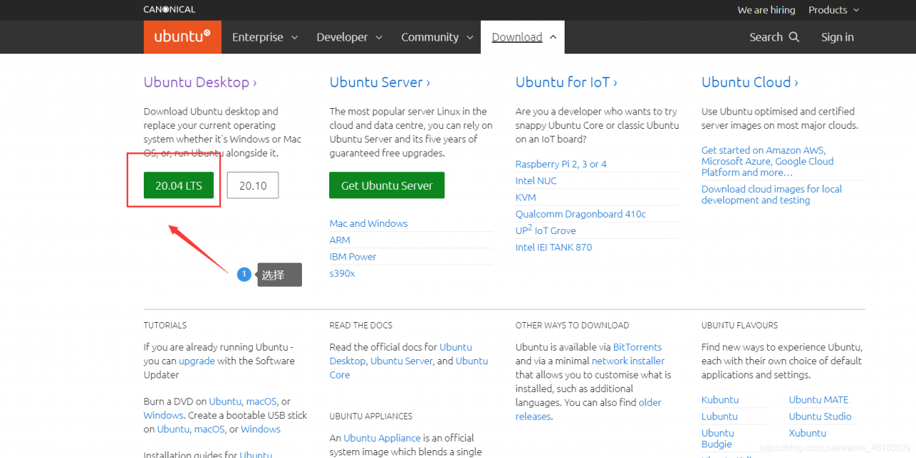Open the Community dropdown menu

(437, 37)
